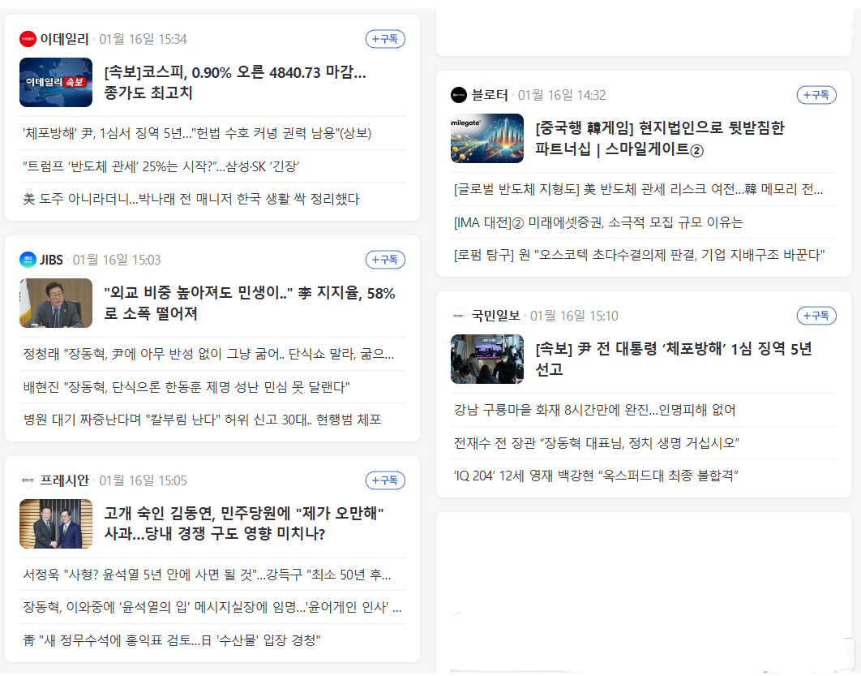This screenshot has width=861, height=676.
Task: Click publisher name 국민일보
Action: [x=496, y=316]
